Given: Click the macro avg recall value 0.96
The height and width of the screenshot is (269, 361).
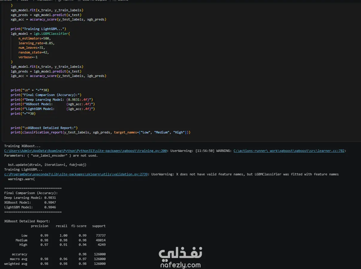Looking at the screenshot, I should click(63, 259).
